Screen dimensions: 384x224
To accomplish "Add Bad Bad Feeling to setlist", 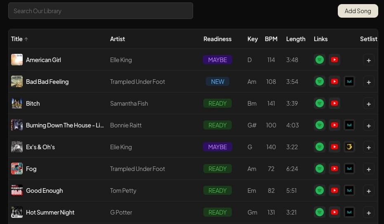I will click(369, 82).
